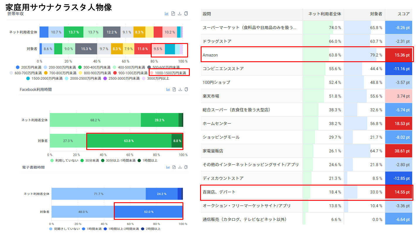Toggle the 200万円未満 legend item
The height and width of the screenshot is (233, 416).
pos(29,67)
